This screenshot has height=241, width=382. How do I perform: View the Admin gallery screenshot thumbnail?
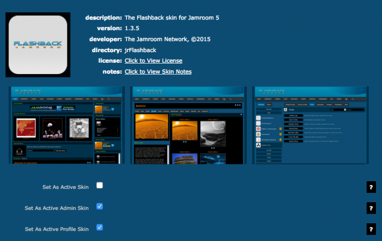[188, 125]
